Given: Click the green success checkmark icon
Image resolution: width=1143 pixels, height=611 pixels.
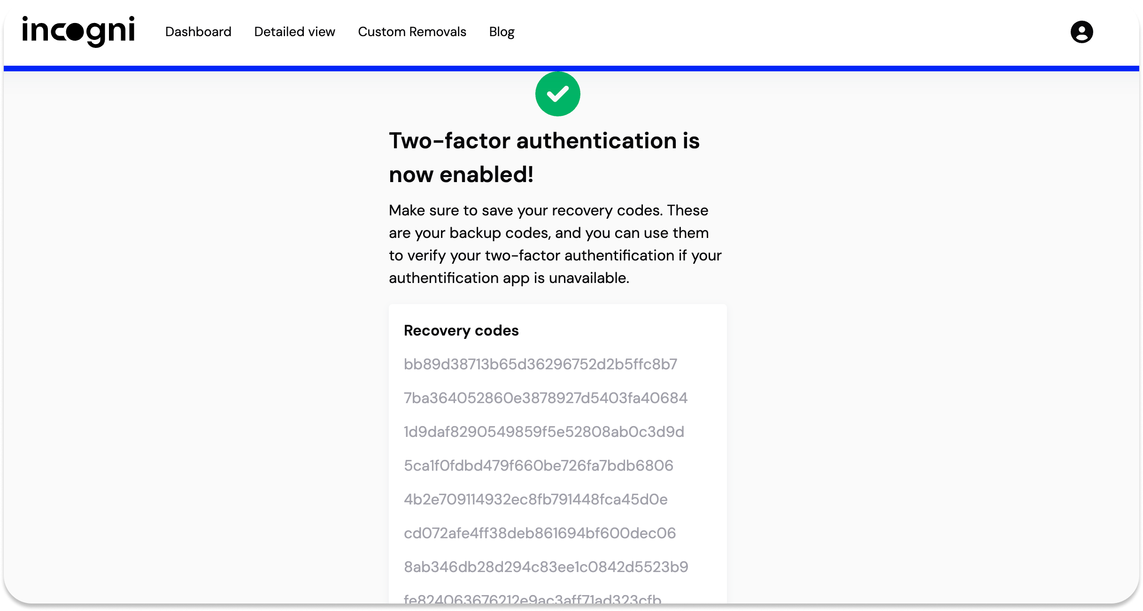Looking at the screenshot, I should [557, 94].
